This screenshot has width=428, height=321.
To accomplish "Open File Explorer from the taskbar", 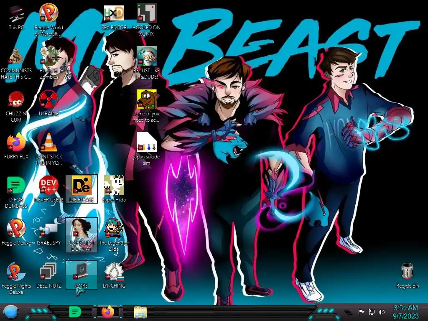I will (140, 313).
